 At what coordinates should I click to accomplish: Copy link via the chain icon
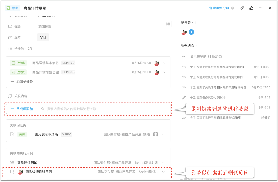coord(242,8)
